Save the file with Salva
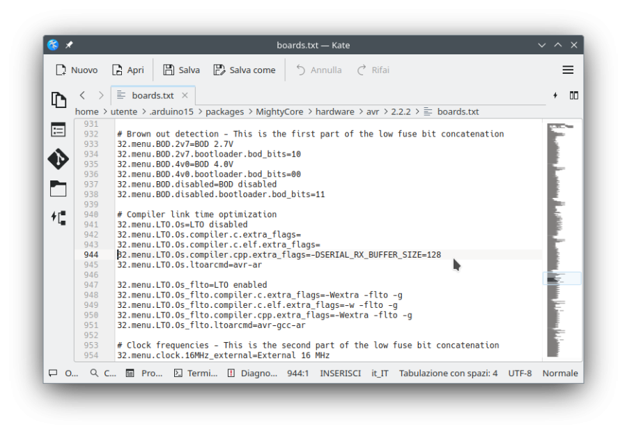627x434 pixels. (181, 70)
